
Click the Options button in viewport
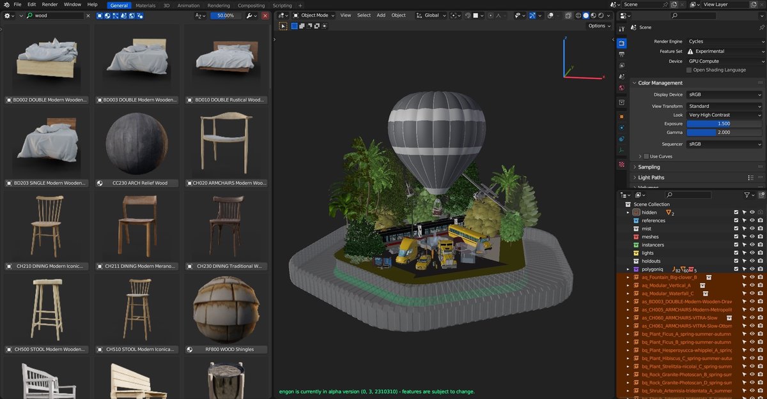click(x=599, y=26)
